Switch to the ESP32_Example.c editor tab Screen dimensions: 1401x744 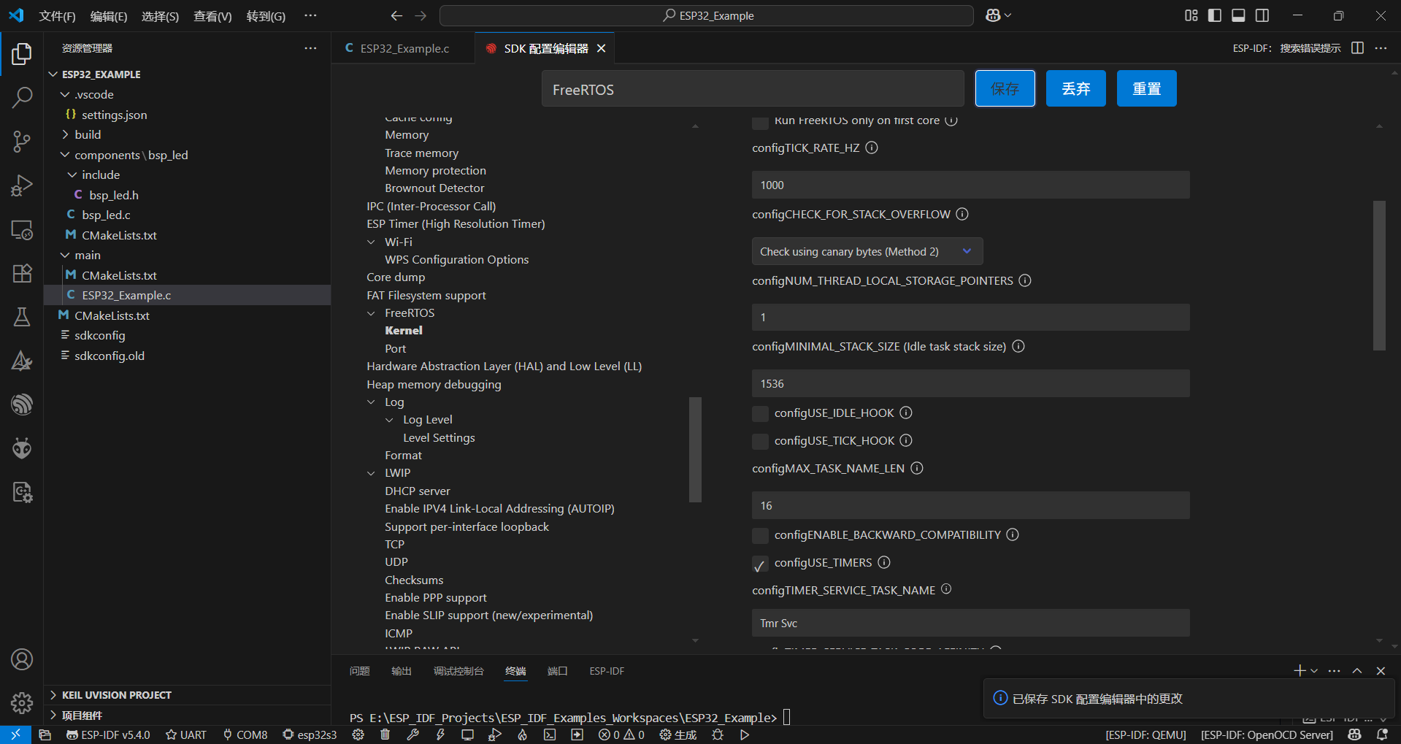(x=404, y=48)
